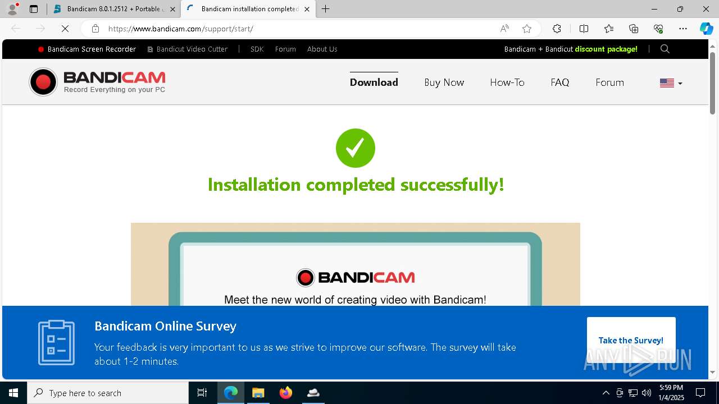Open the notification center icon
The width and height of the screenshot is (719, 404).
click(700, 393)
